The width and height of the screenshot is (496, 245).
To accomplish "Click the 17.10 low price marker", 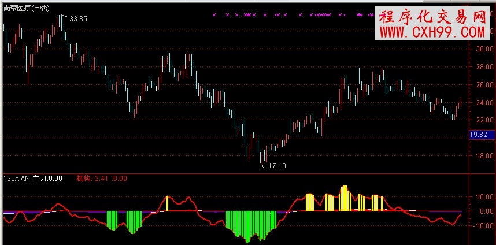I will pyautogui.click(x=276, y=166).
